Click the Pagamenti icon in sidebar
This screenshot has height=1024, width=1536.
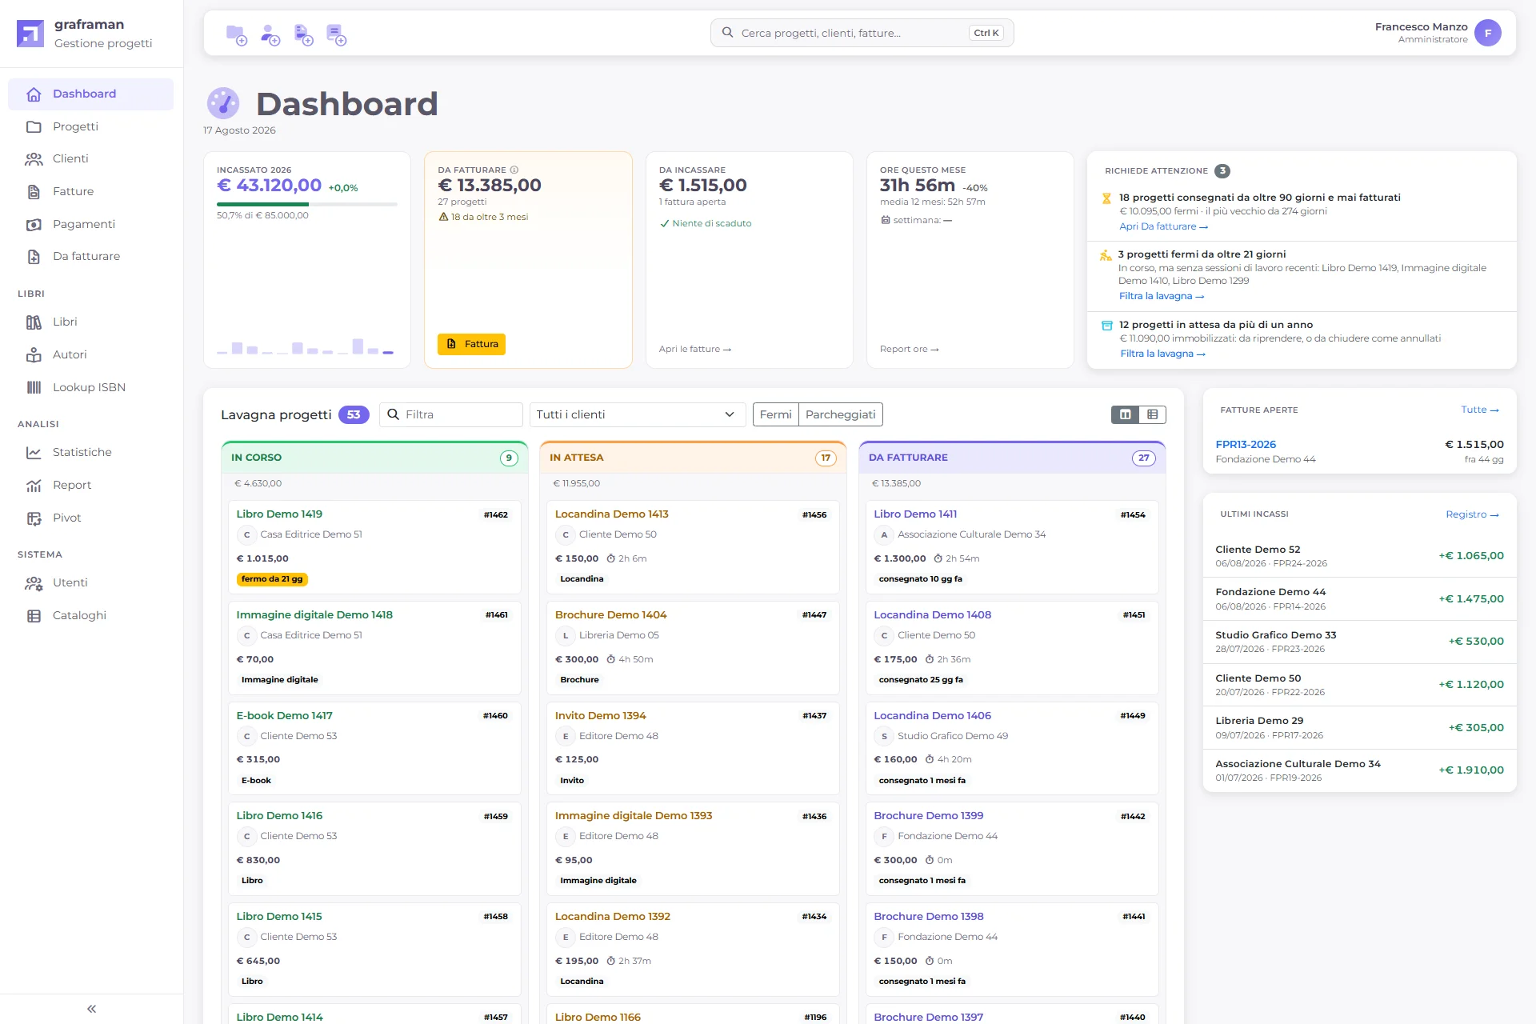point(34,225)
